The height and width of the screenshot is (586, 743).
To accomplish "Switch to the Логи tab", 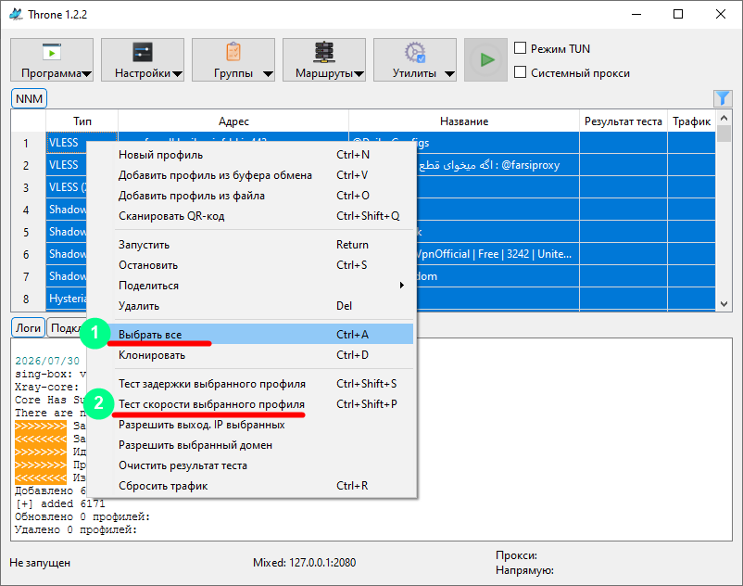I will [x=28, y=327].
